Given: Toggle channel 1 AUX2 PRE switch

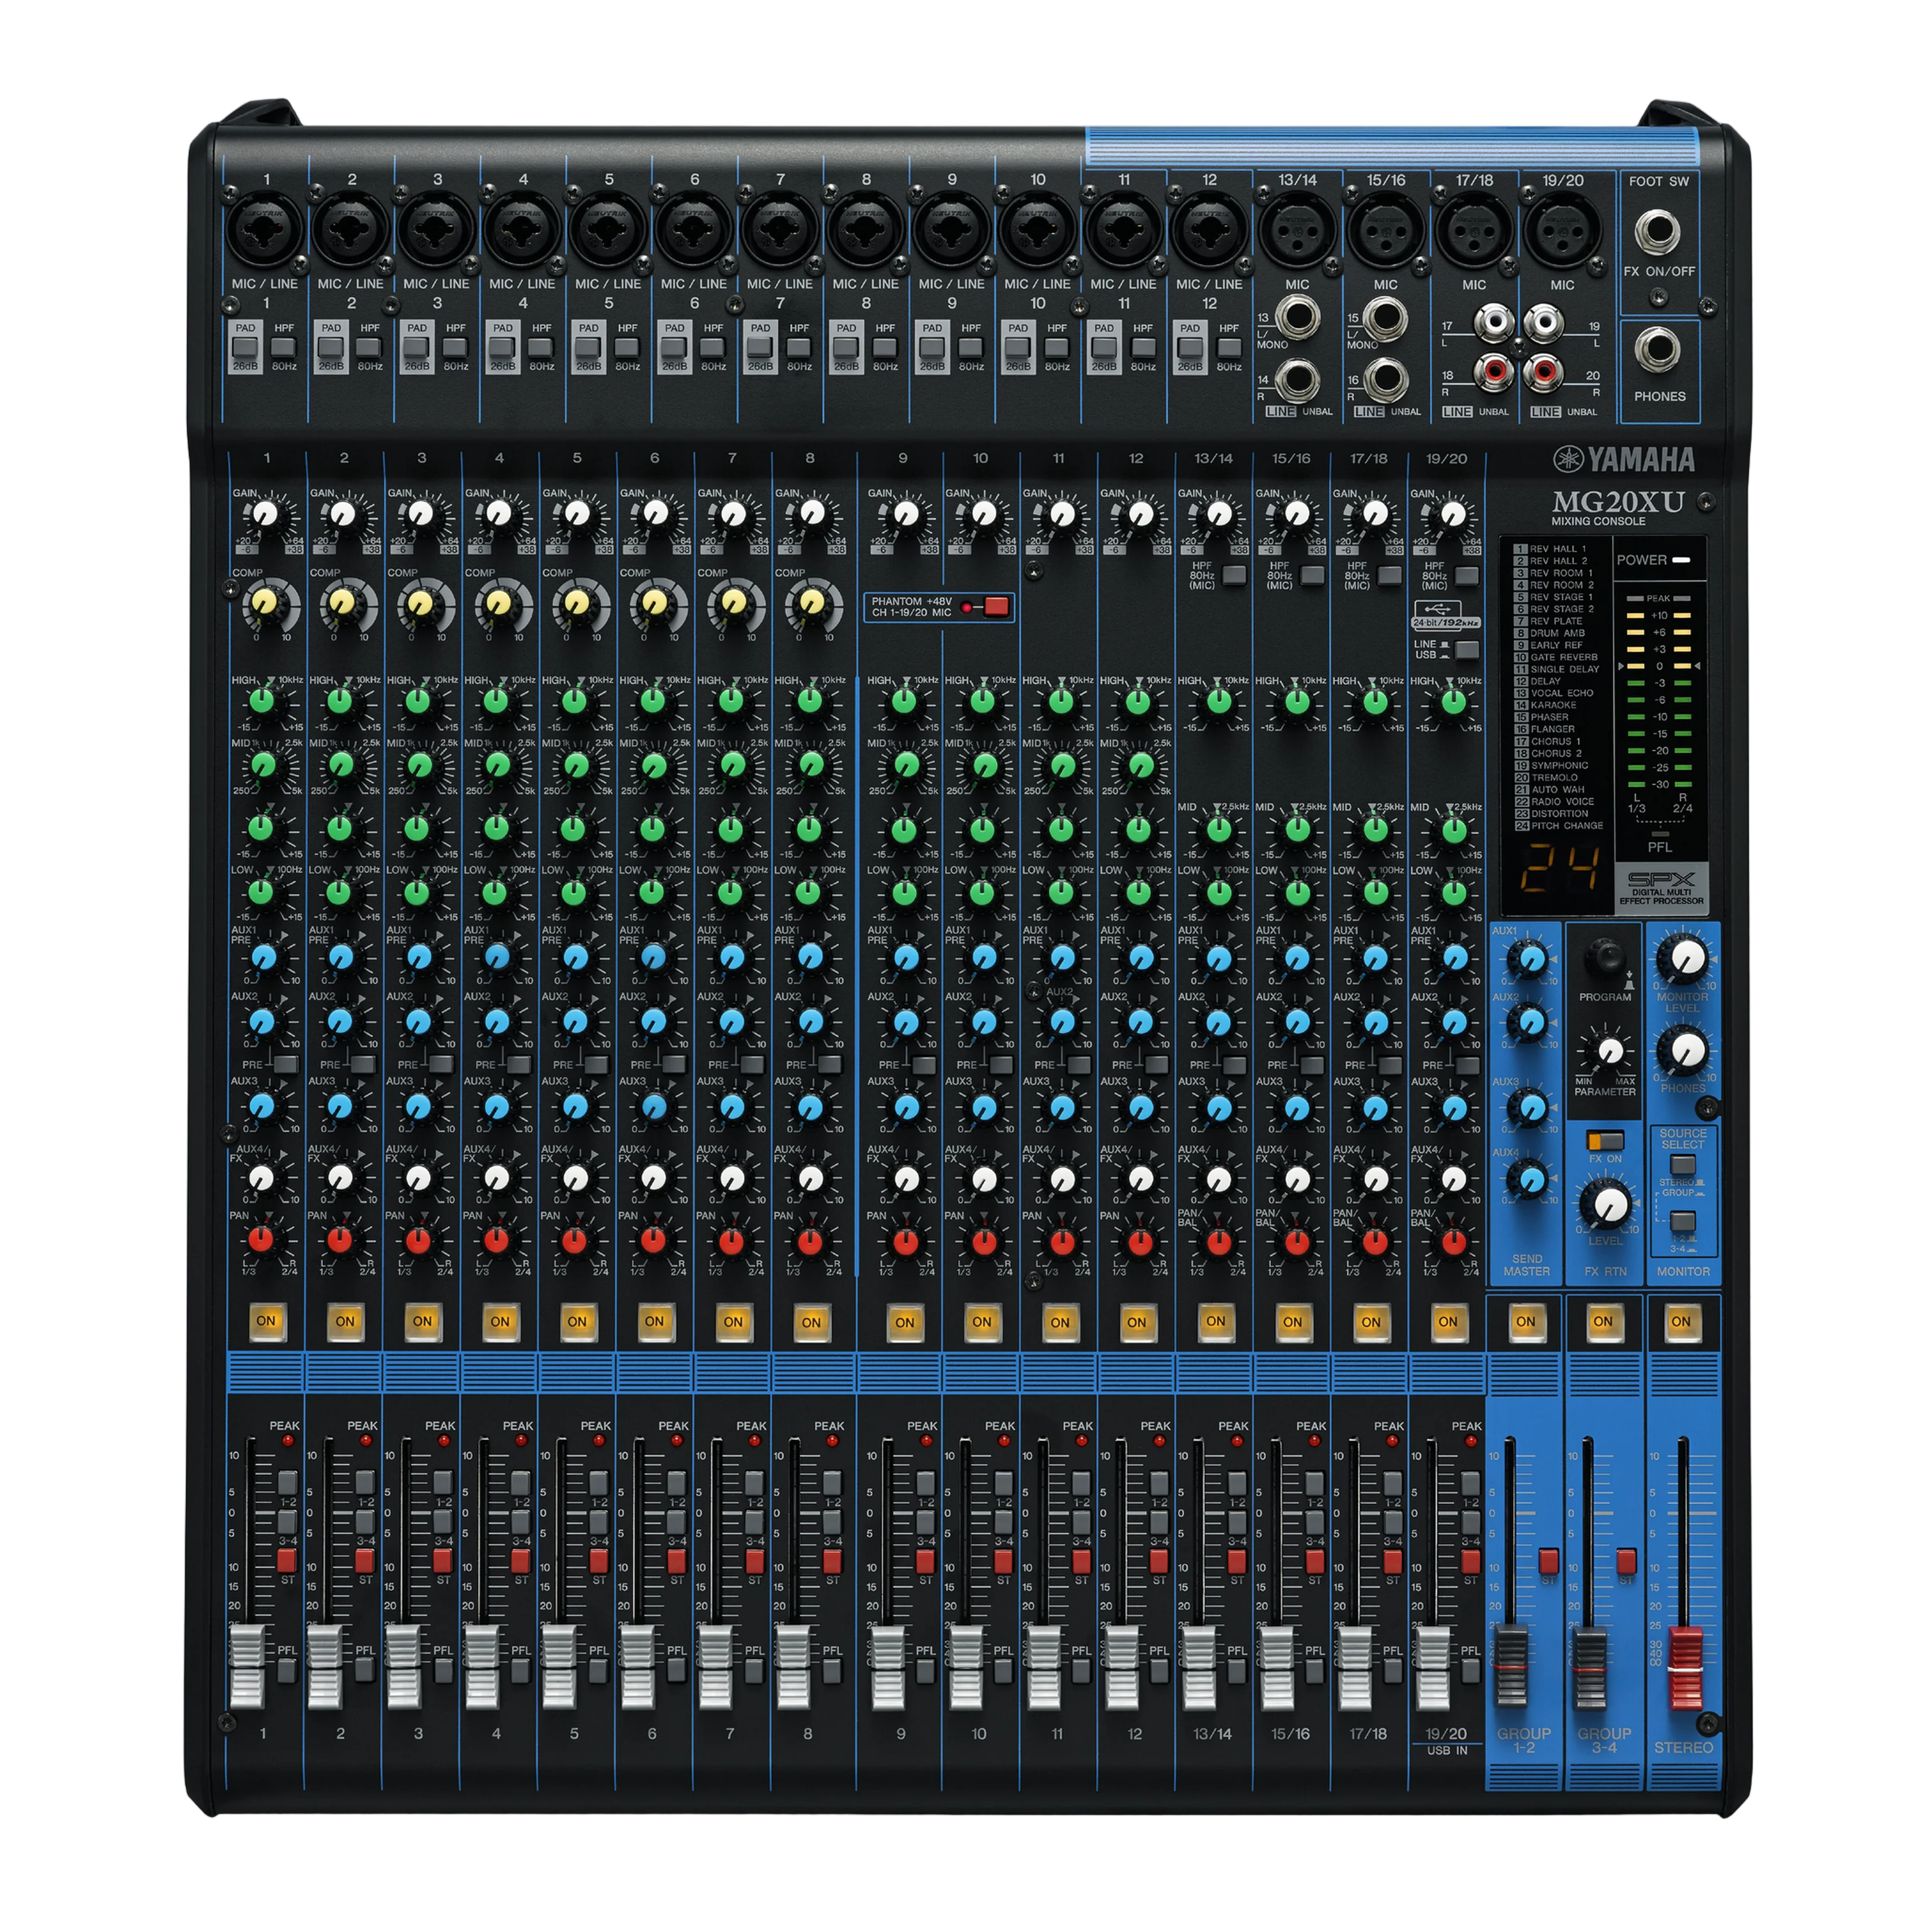Looking at the screenshot, I should click(x=285, y=1064).
